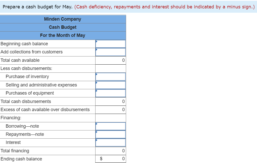The height and width of the screenshot is (163, 257).
Task: Click Excess of cash available over disbursements value
Action: (x=111, y=110)
